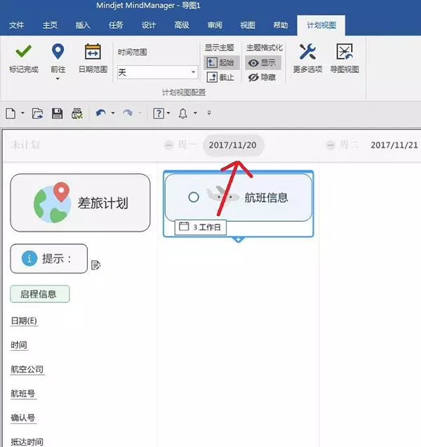Select 隐藏 topic formatting option
The height and width of the screenshot is (447, 421).
coord(263,77)
